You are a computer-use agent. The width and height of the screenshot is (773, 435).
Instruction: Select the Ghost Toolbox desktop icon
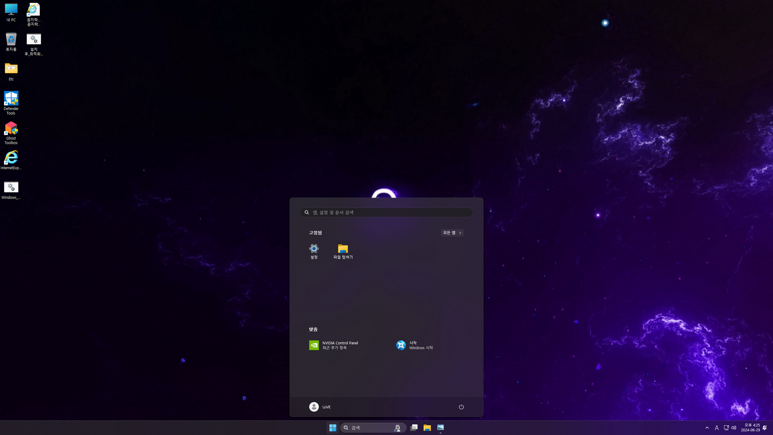[x=11, y=133]
